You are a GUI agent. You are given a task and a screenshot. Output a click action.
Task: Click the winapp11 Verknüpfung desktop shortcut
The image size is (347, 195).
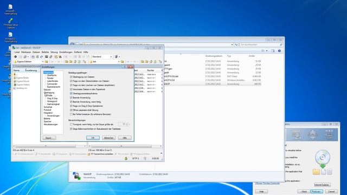coord(11,37)
